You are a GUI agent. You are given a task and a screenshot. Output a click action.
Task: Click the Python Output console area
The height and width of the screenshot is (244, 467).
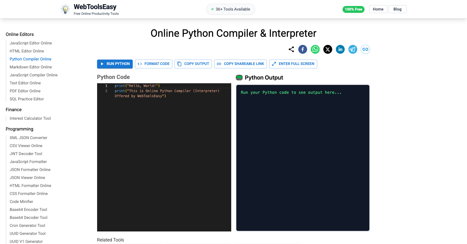click(x=303, y=158)
